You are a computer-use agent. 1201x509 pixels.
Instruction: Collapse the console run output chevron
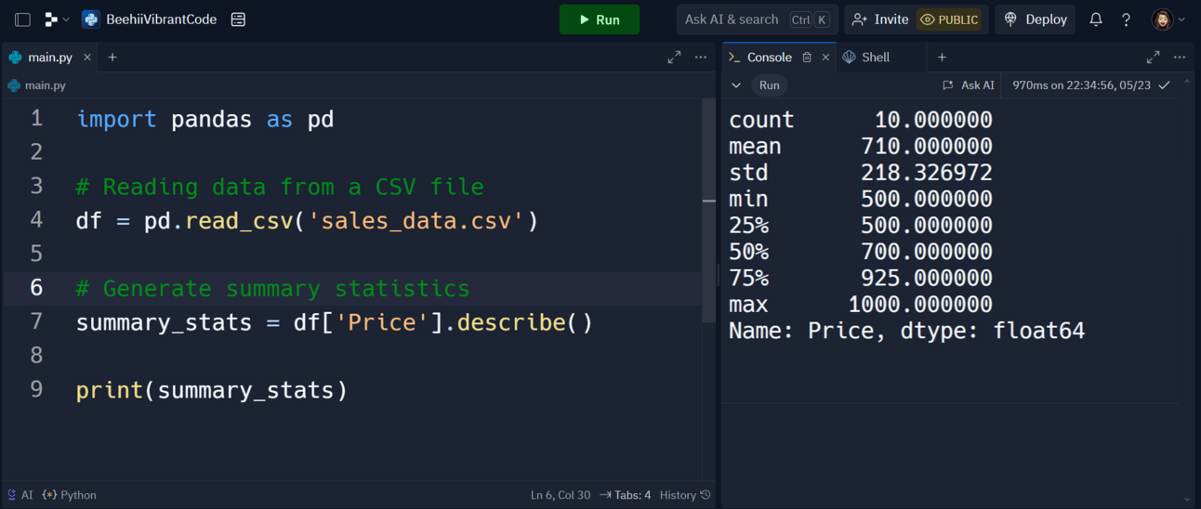click(x=736, y=85)
